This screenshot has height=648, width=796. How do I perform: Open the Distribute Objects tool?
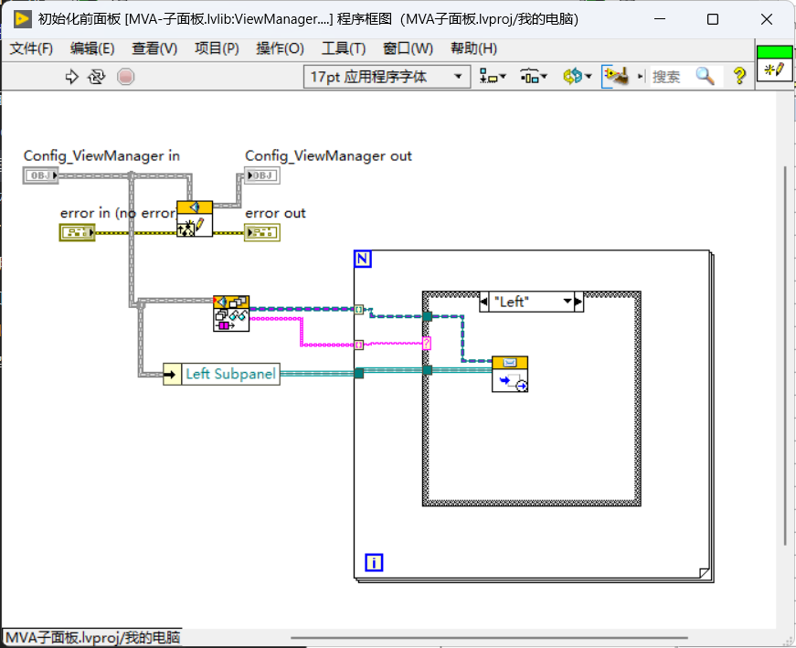(x=533, y=77)
